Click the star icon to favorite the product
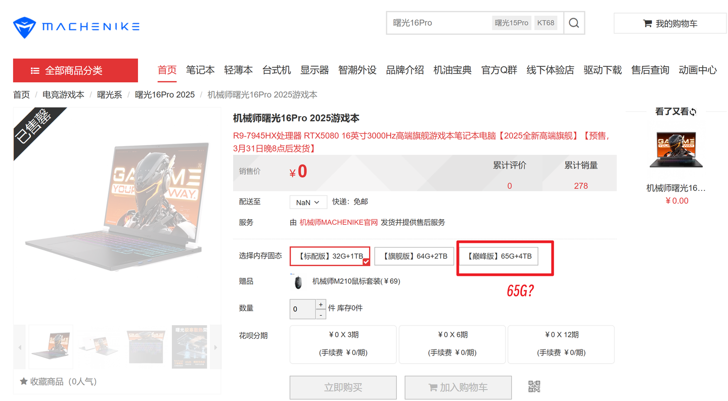This screenshot has height=401, width=728. [23, 381]
